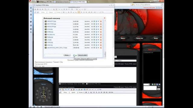Screen dimensions: 193x108
Task: Select the 14.98 Kb file name
Action: click(49, 40)
